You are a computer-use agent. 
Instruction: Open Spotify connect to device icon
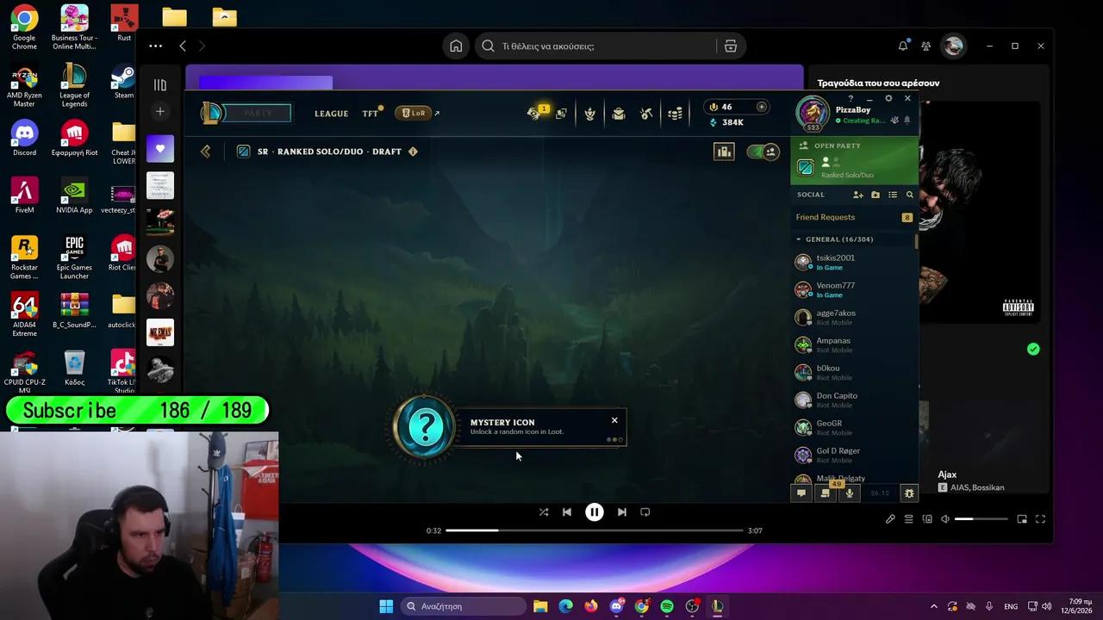point(927,519)
